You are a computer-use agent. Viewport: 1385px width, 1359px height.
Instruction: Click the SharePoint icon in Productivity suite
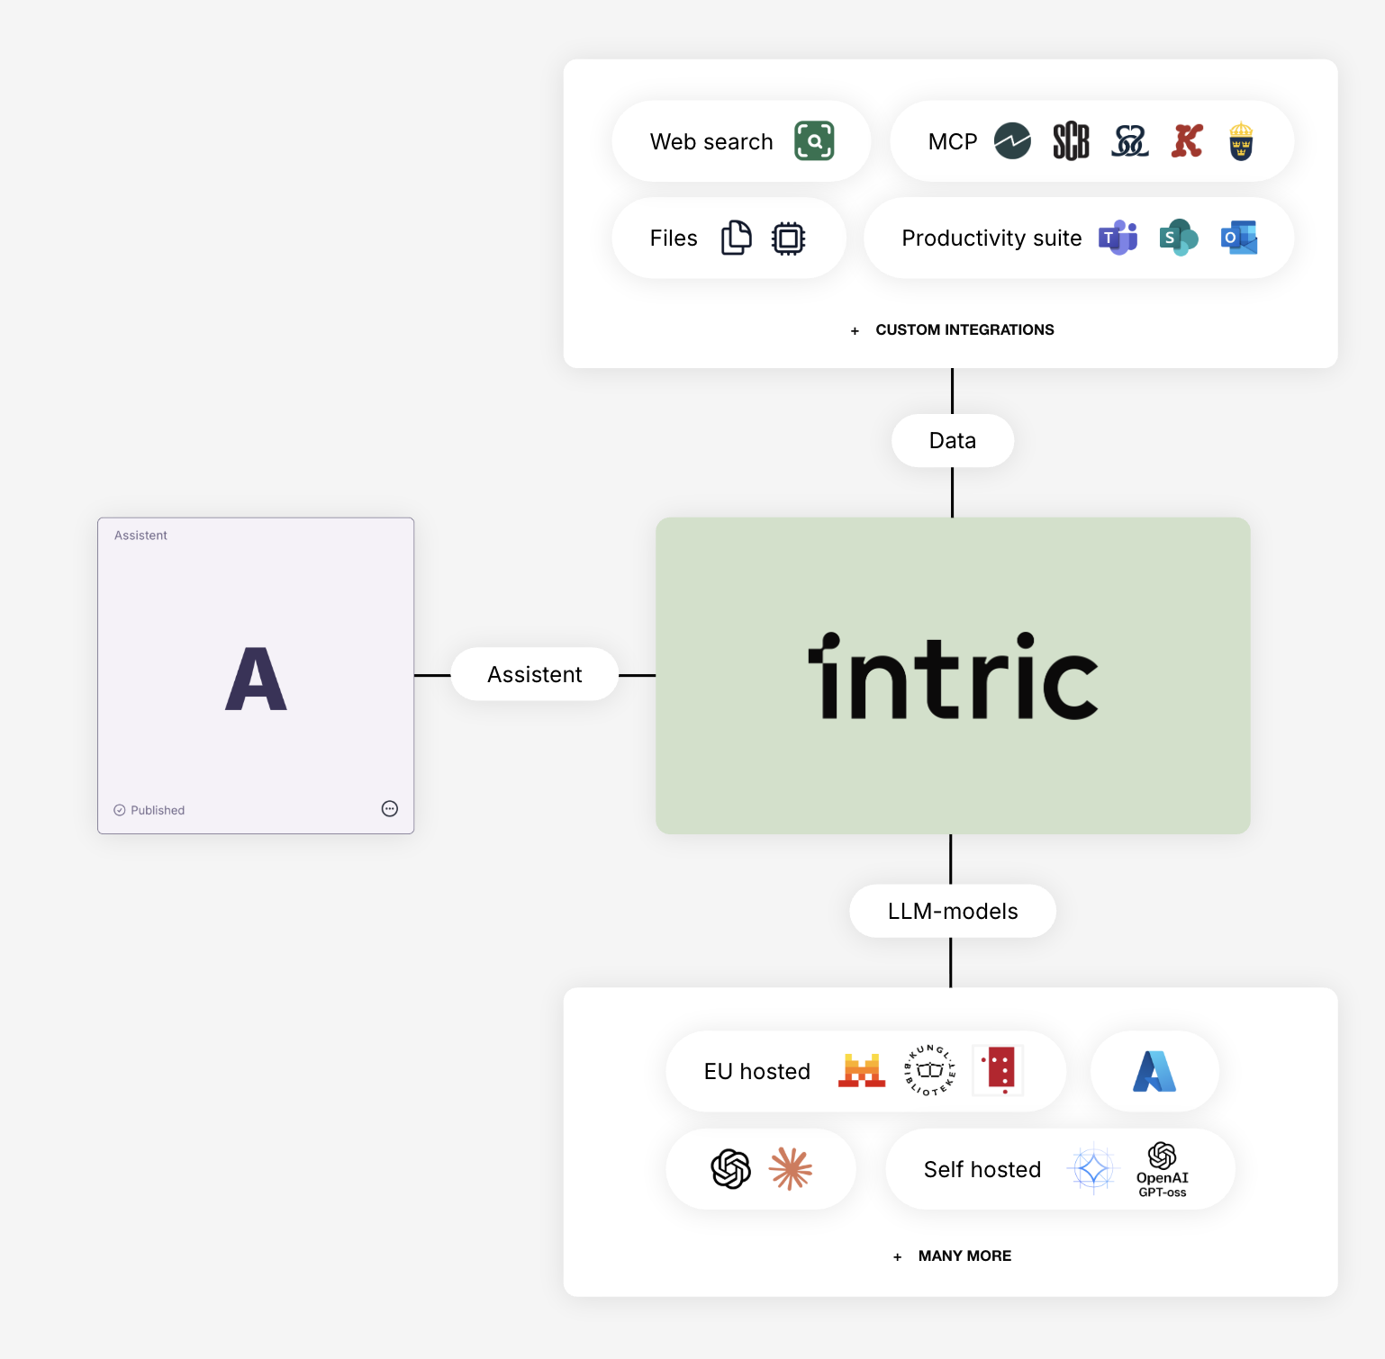click(1178, 238)
